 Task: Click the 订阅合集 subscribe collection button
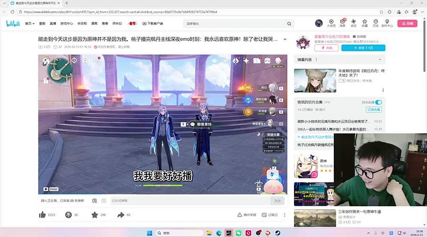[373, 109]
